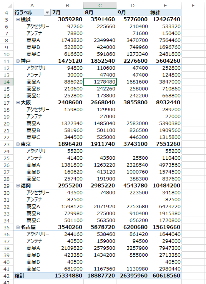
Task: Select row 42 header
Action: tap(7, 276)
